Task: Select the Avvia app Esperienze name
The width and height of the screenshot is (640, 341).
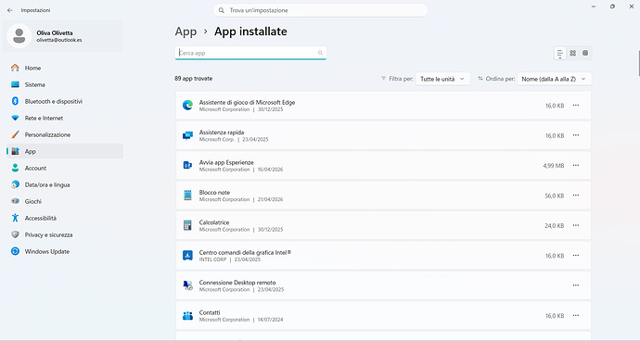Action: (226, 162)
